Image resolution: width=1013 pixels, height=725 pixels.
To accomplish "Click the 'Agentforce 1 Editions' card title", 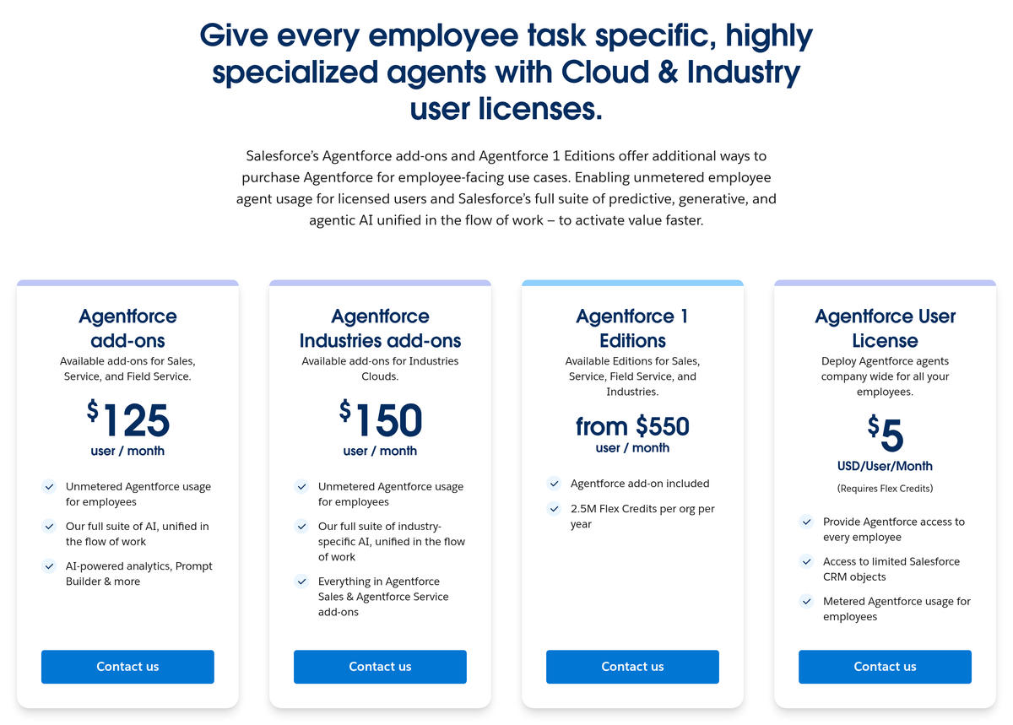I will tap(632, 328).
